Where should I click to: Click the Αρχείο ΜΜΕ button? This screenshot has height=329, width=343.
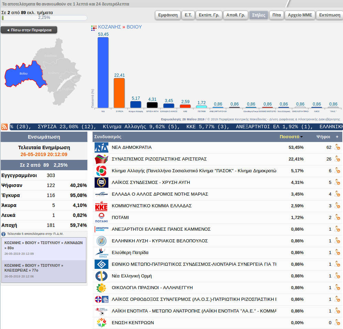300,15
